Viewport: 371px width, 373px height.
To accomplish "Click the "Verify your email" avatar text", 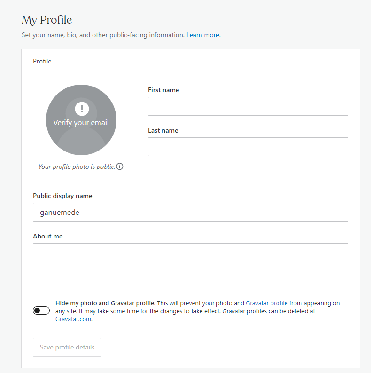I will click(81, 123).
